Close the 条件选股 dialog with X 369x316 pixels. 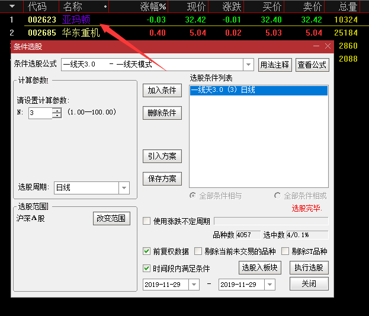(x=328, y=46)
